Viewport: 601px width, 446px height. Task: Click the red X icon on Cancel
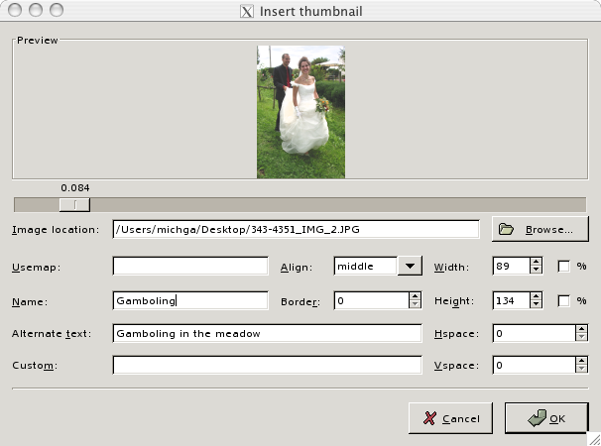coord(429,418)
